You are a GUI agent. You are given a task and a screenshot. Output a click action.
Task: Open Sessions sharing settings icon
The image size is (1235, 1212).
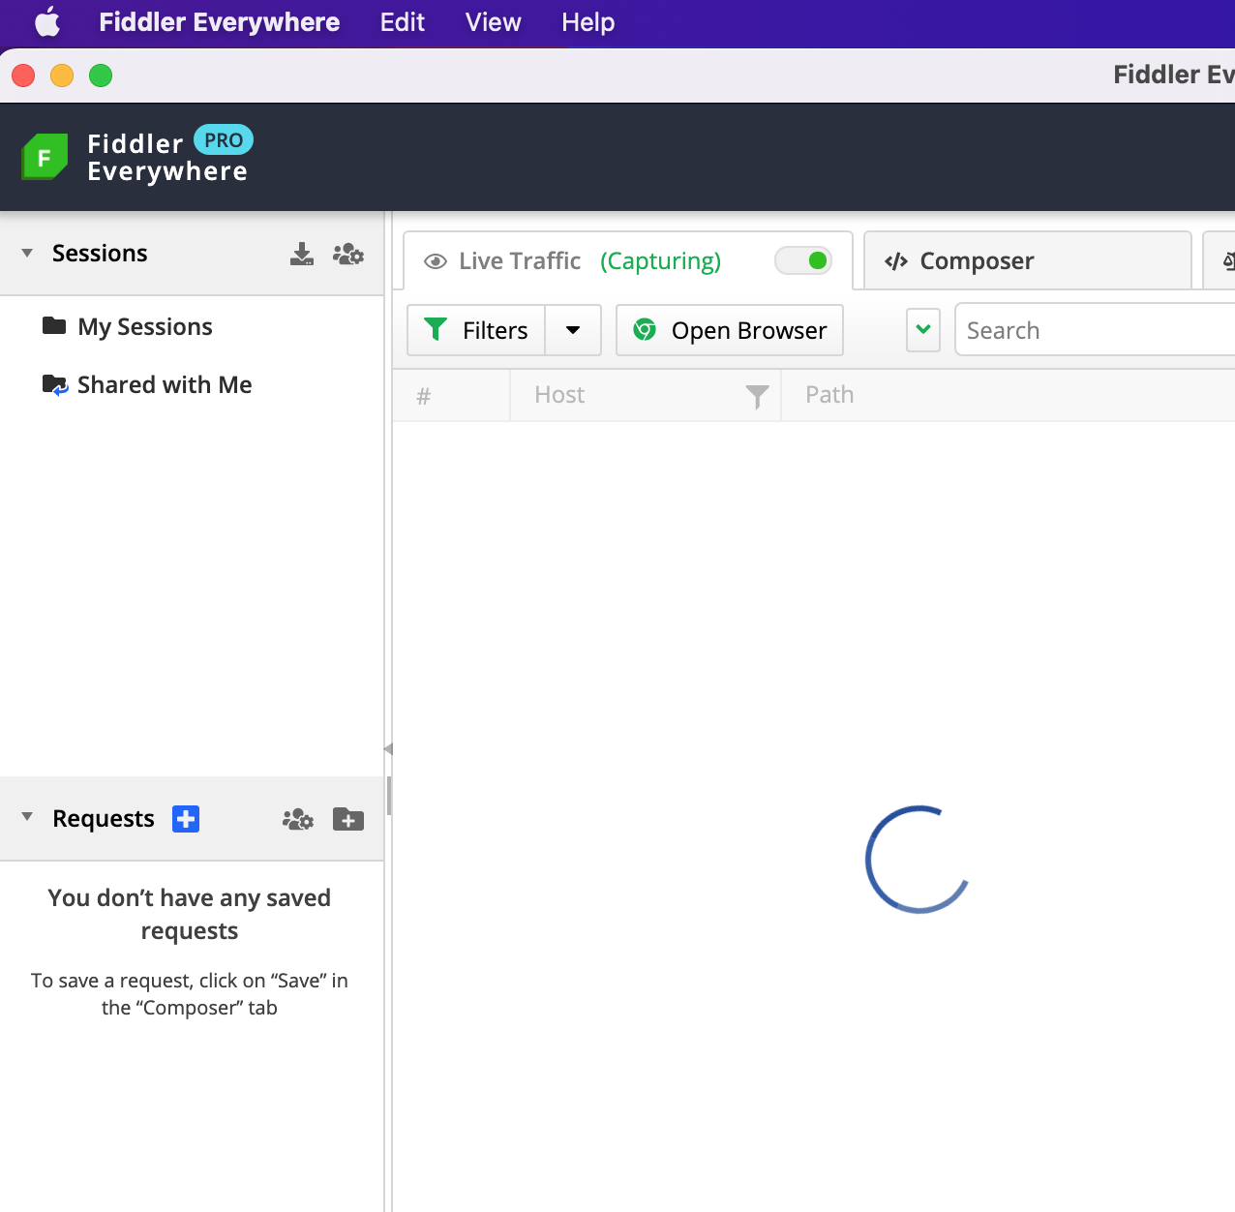click(x=348, y=255)
